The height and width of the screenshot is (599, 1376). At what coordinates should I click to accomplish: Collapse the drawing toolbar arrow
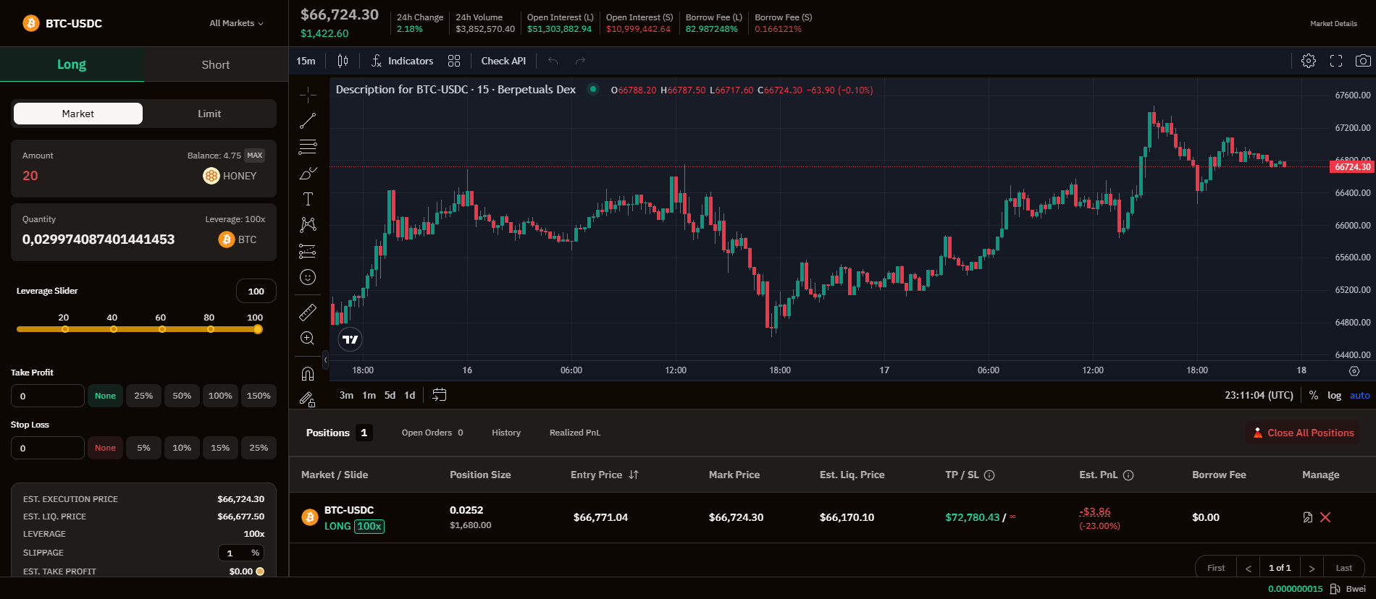point(325,360)
